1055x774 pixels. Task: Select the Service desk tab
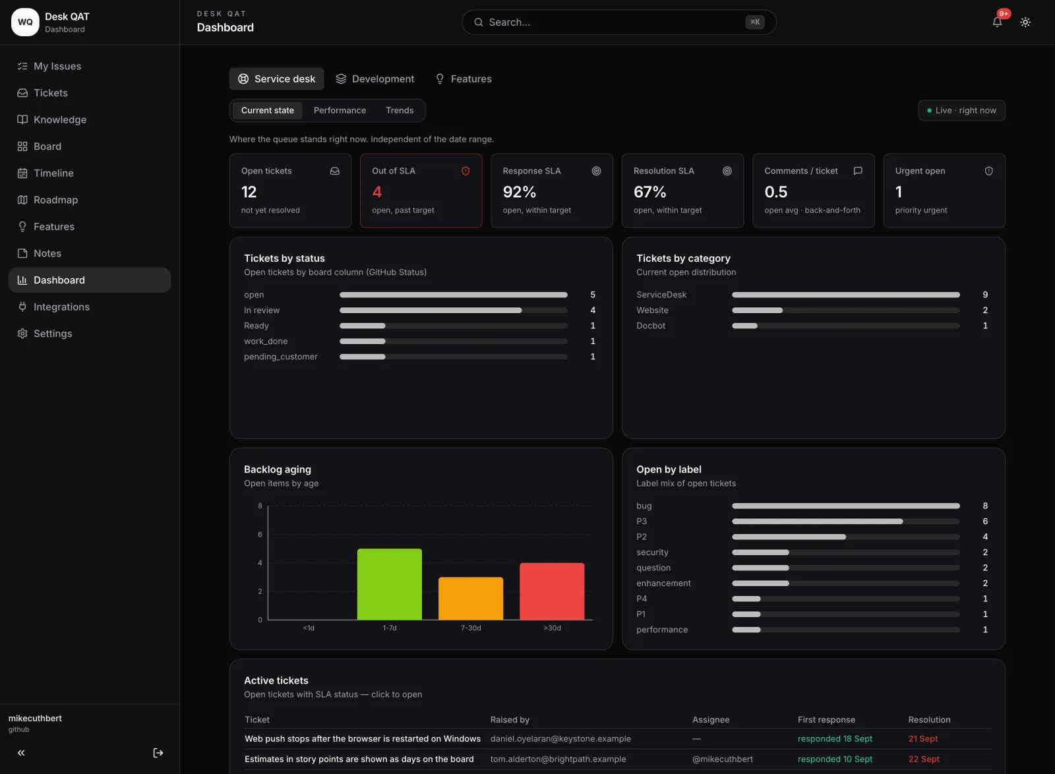coord(276,78)
